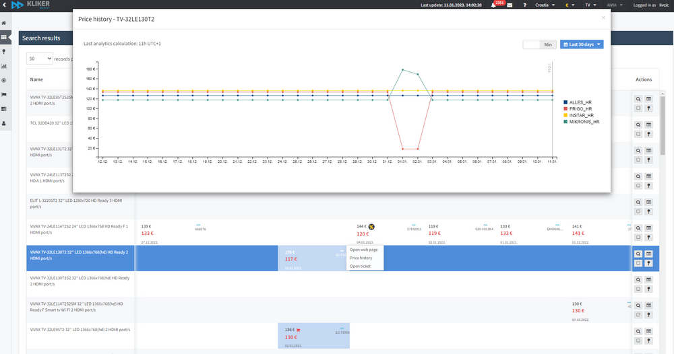Click table icon in ELIT L-3220ST2 row
This screenshot has width=674, height=354.
pos(648,202)
